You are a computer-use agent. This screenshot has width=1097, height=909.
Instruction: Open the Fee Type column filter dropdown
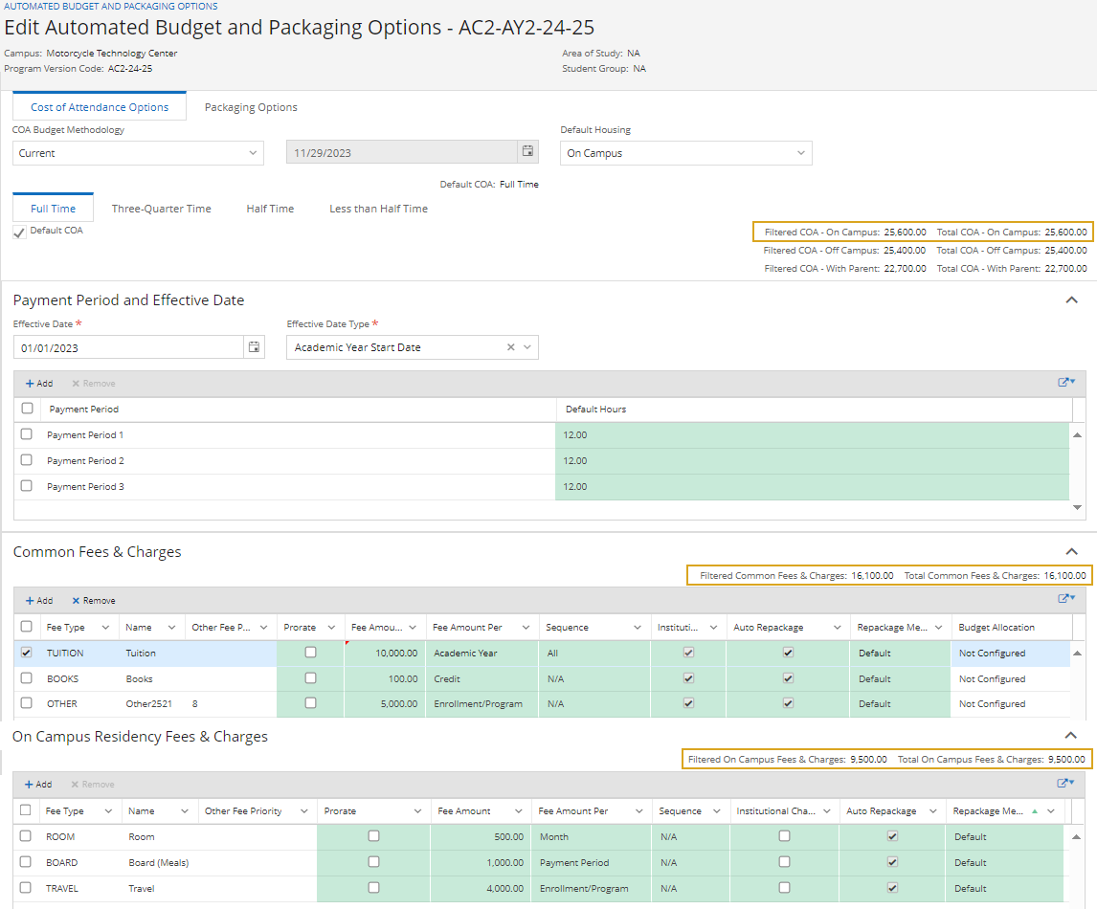pyautogui.click(x=107, y=627)
